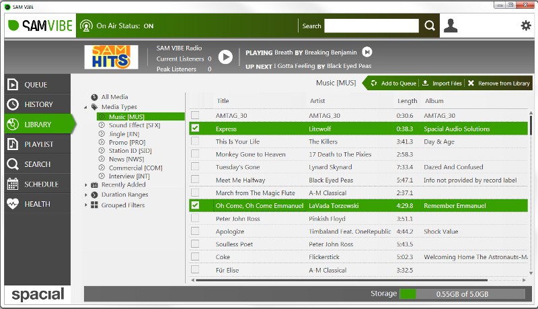Sort by the Artist column header
The image size is (538, 309).
click(x=317, y=100)
